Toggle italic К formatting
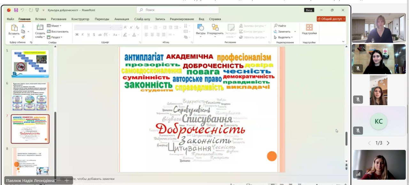This screenshot has height=185, width=409. pos(82,35)
